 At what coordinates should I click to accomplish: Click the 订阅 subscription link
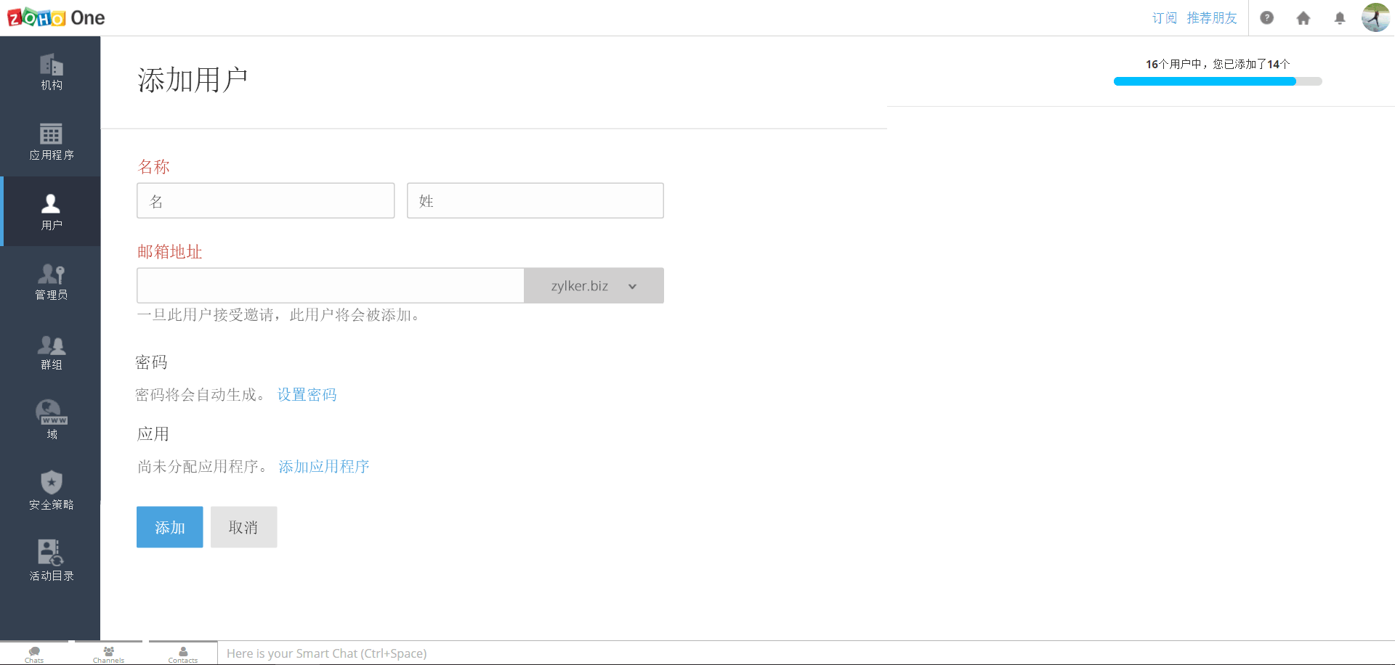click(x=1164, y=18)
